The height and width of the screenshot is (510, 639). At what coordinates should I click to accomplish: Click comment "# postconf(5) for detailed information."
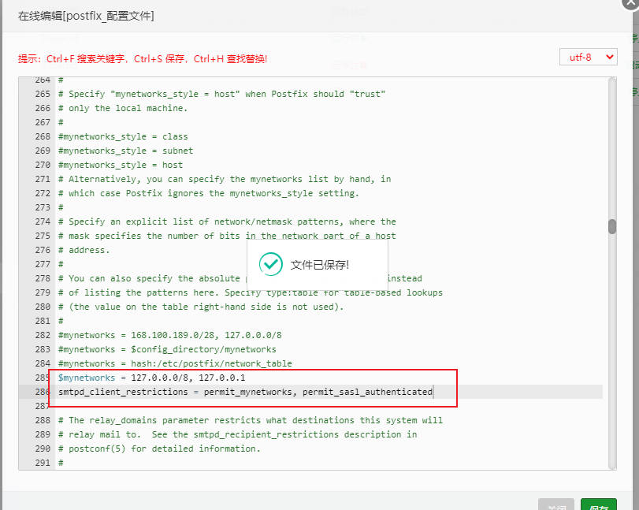tap(159, 449)
